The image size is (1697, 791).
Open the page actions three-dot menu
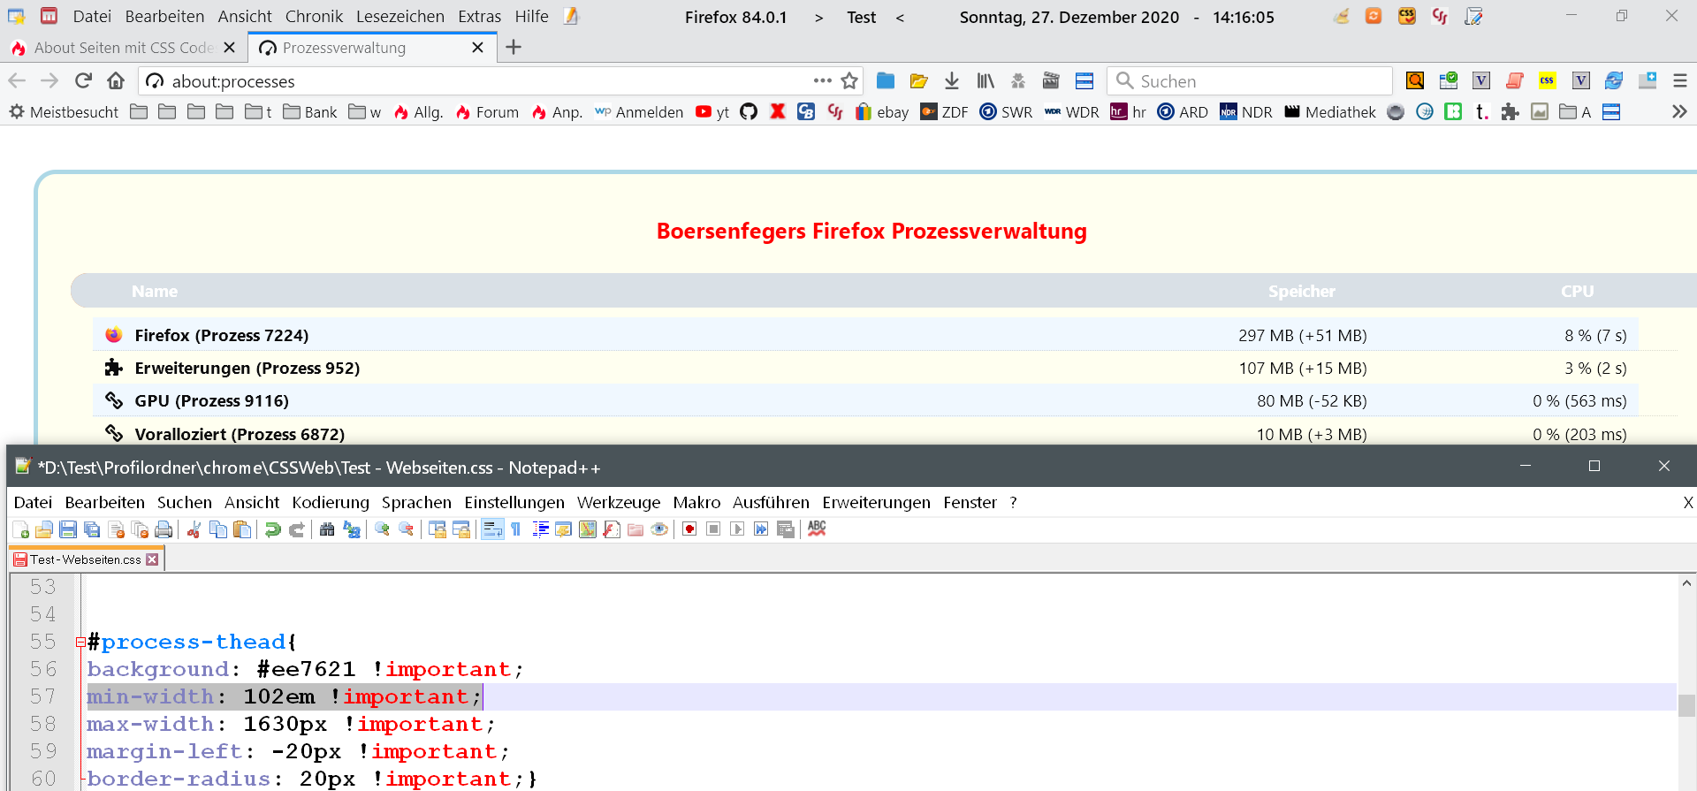pyautogui.click(x=822, y=81)
